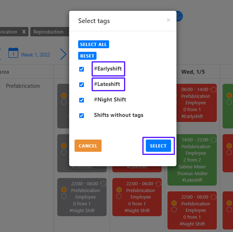The height and width of the screenshot is (232, 233).
Task: Uncheck the Shifts without tags checkbox
Action: click(81, 115)
